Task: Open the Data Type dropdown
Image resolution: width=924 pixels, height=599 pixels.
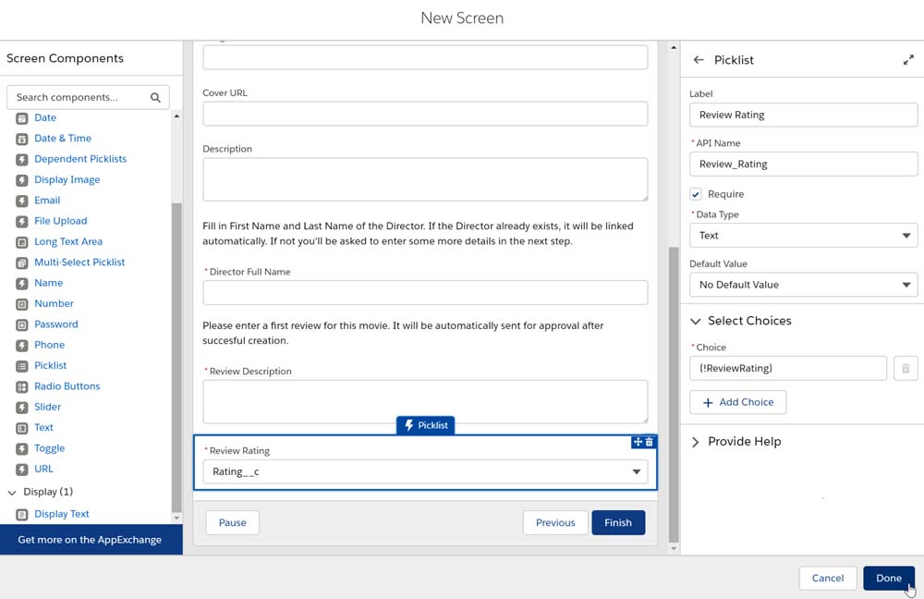Action: tap(803, 236)
